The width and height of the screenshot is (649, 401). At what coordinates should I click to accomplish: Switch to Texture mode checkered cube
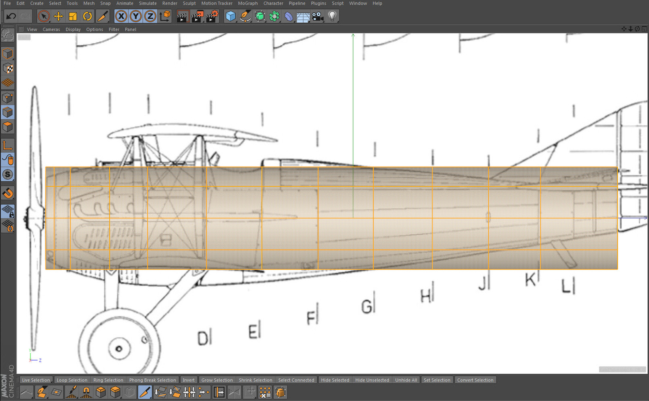(x=7, y=68)
